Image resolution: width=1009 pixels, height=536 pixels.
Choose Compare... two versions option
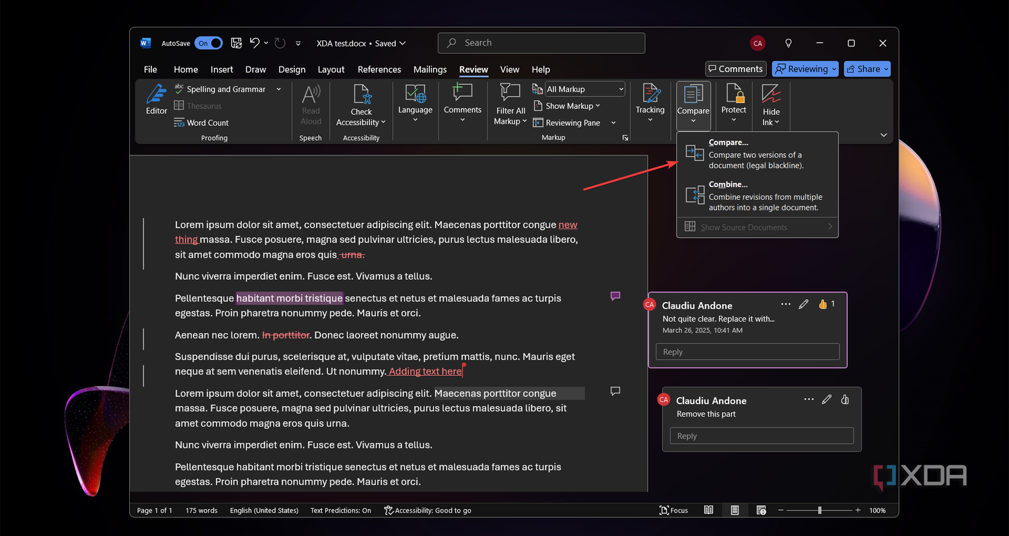point(757,153)
